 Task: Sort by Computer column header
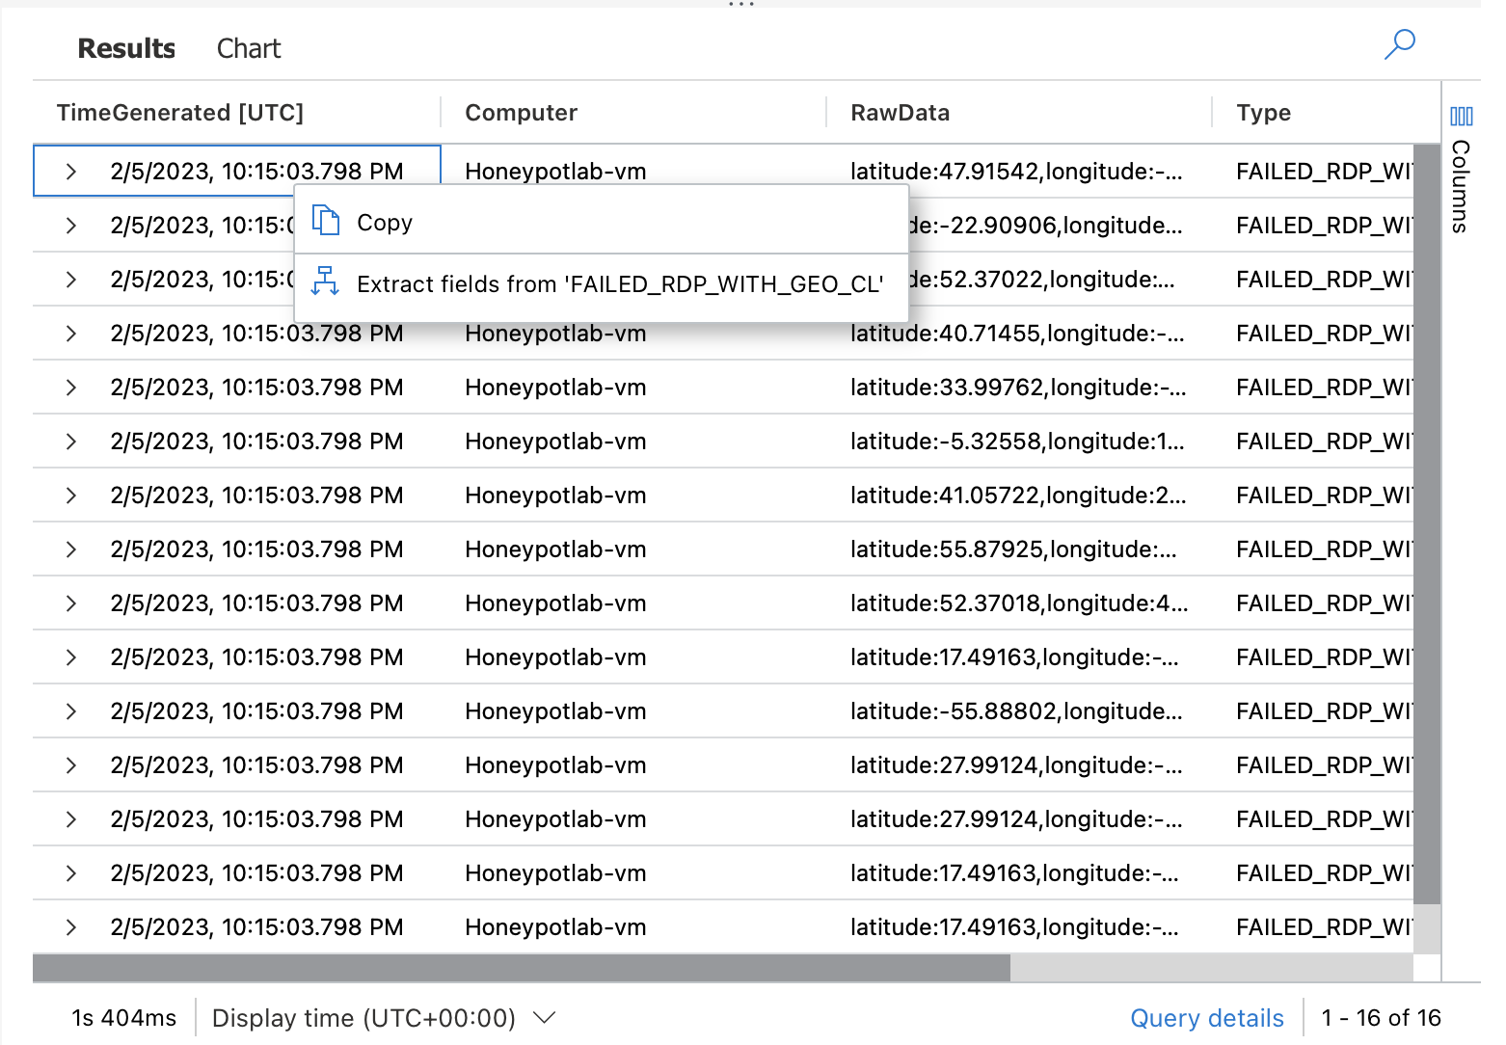[x=521, y=113]
